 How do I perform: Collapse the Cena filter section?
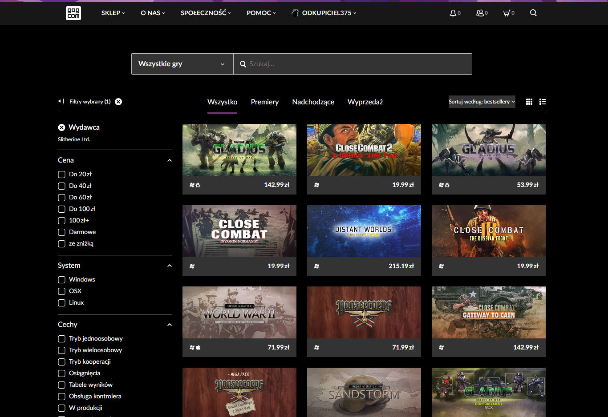coord(169,160)
